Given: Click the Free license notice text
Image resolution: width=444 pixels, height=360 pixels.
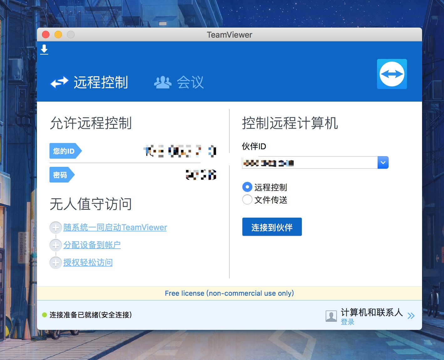Looking at the screenshot, I should click(x=230, y=293).
